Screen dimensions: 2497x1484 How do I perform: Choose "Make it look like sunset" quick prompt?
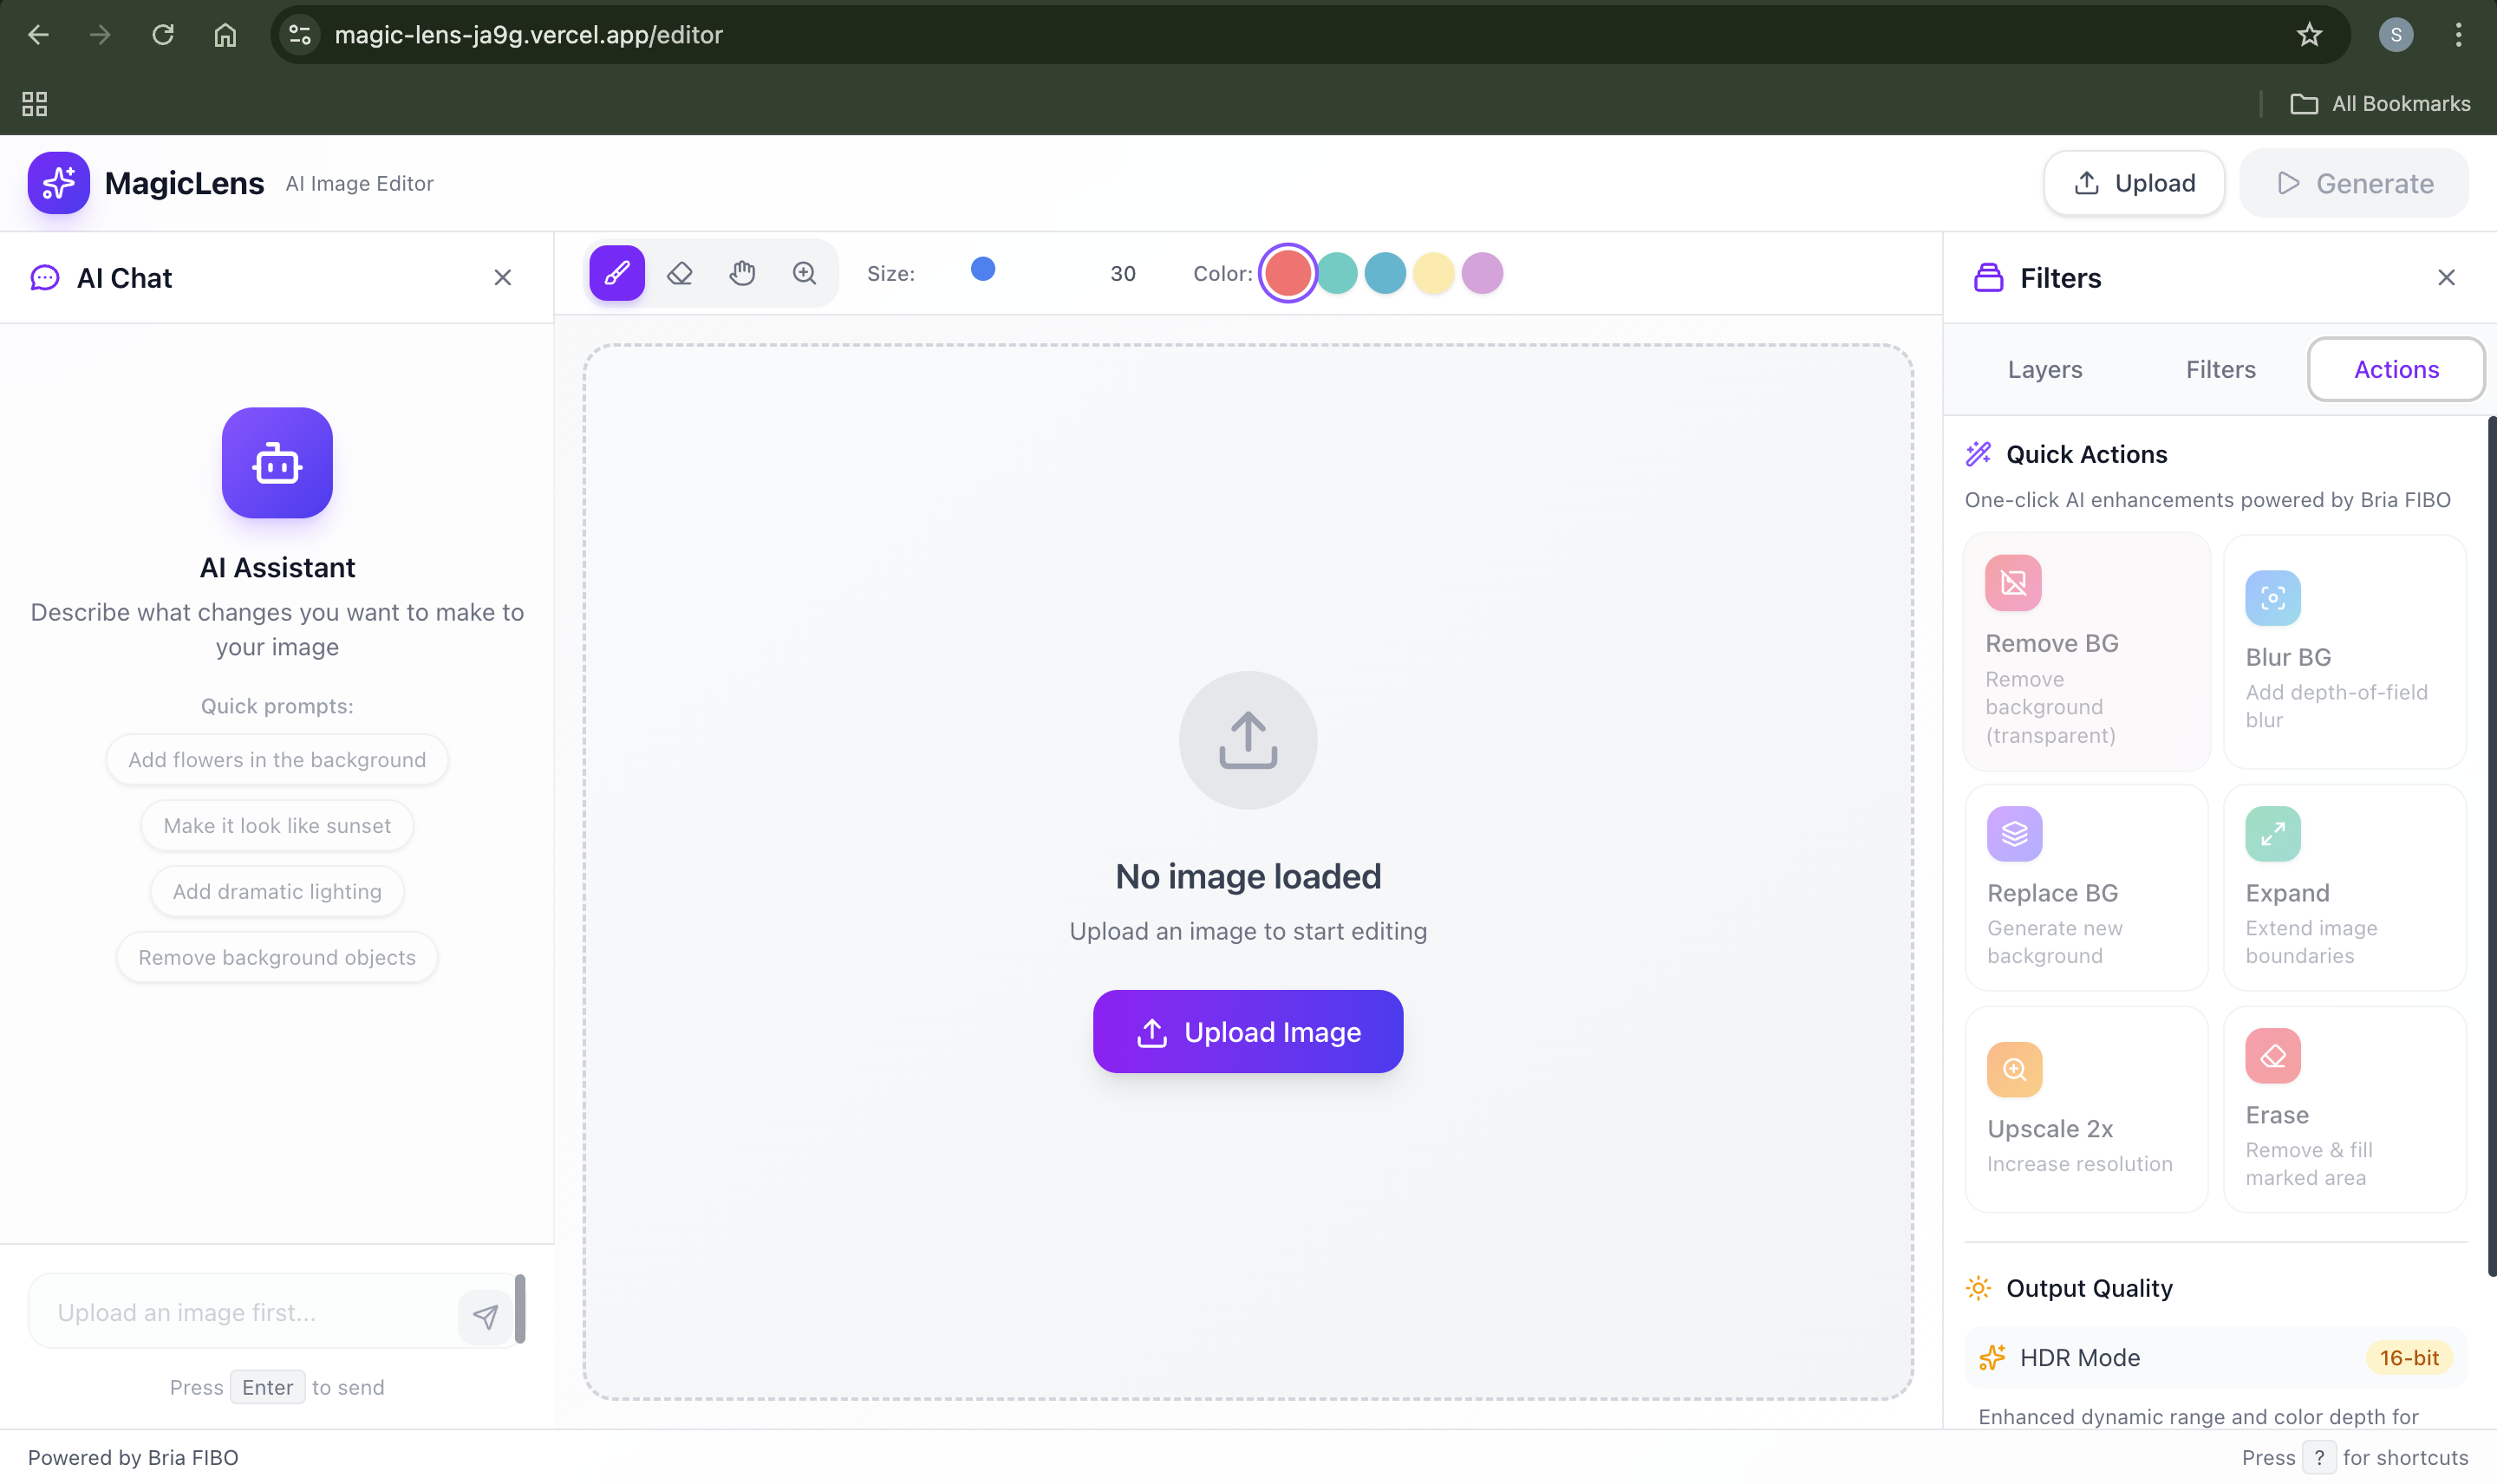pyautogui.click(x=277, y=826)
